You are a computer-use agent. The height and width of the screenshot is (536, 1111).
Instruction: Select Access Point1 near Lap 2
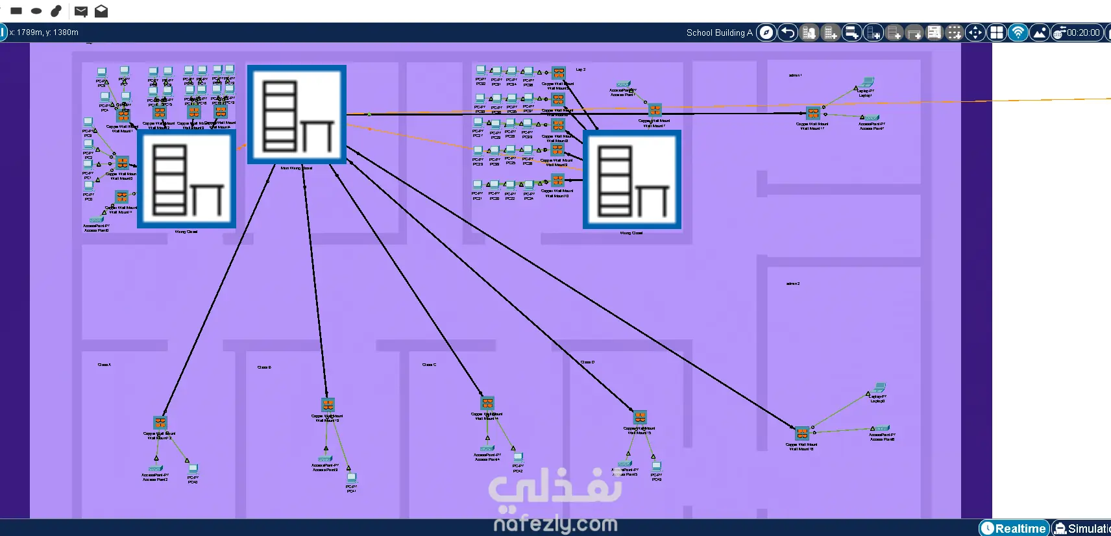(x=624, y=84)
